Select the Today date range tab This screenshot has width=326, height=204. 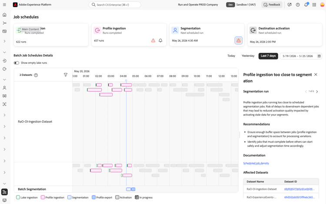[231, 56]
